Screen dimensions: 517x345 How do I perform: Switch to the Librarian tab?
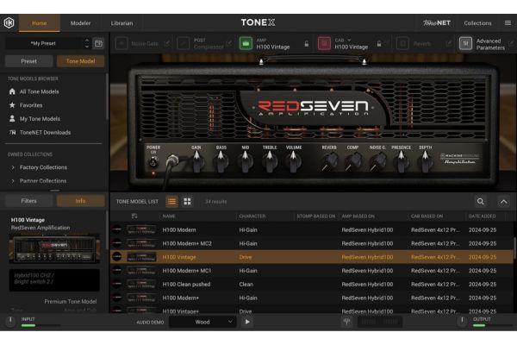[x=122, y=23]
